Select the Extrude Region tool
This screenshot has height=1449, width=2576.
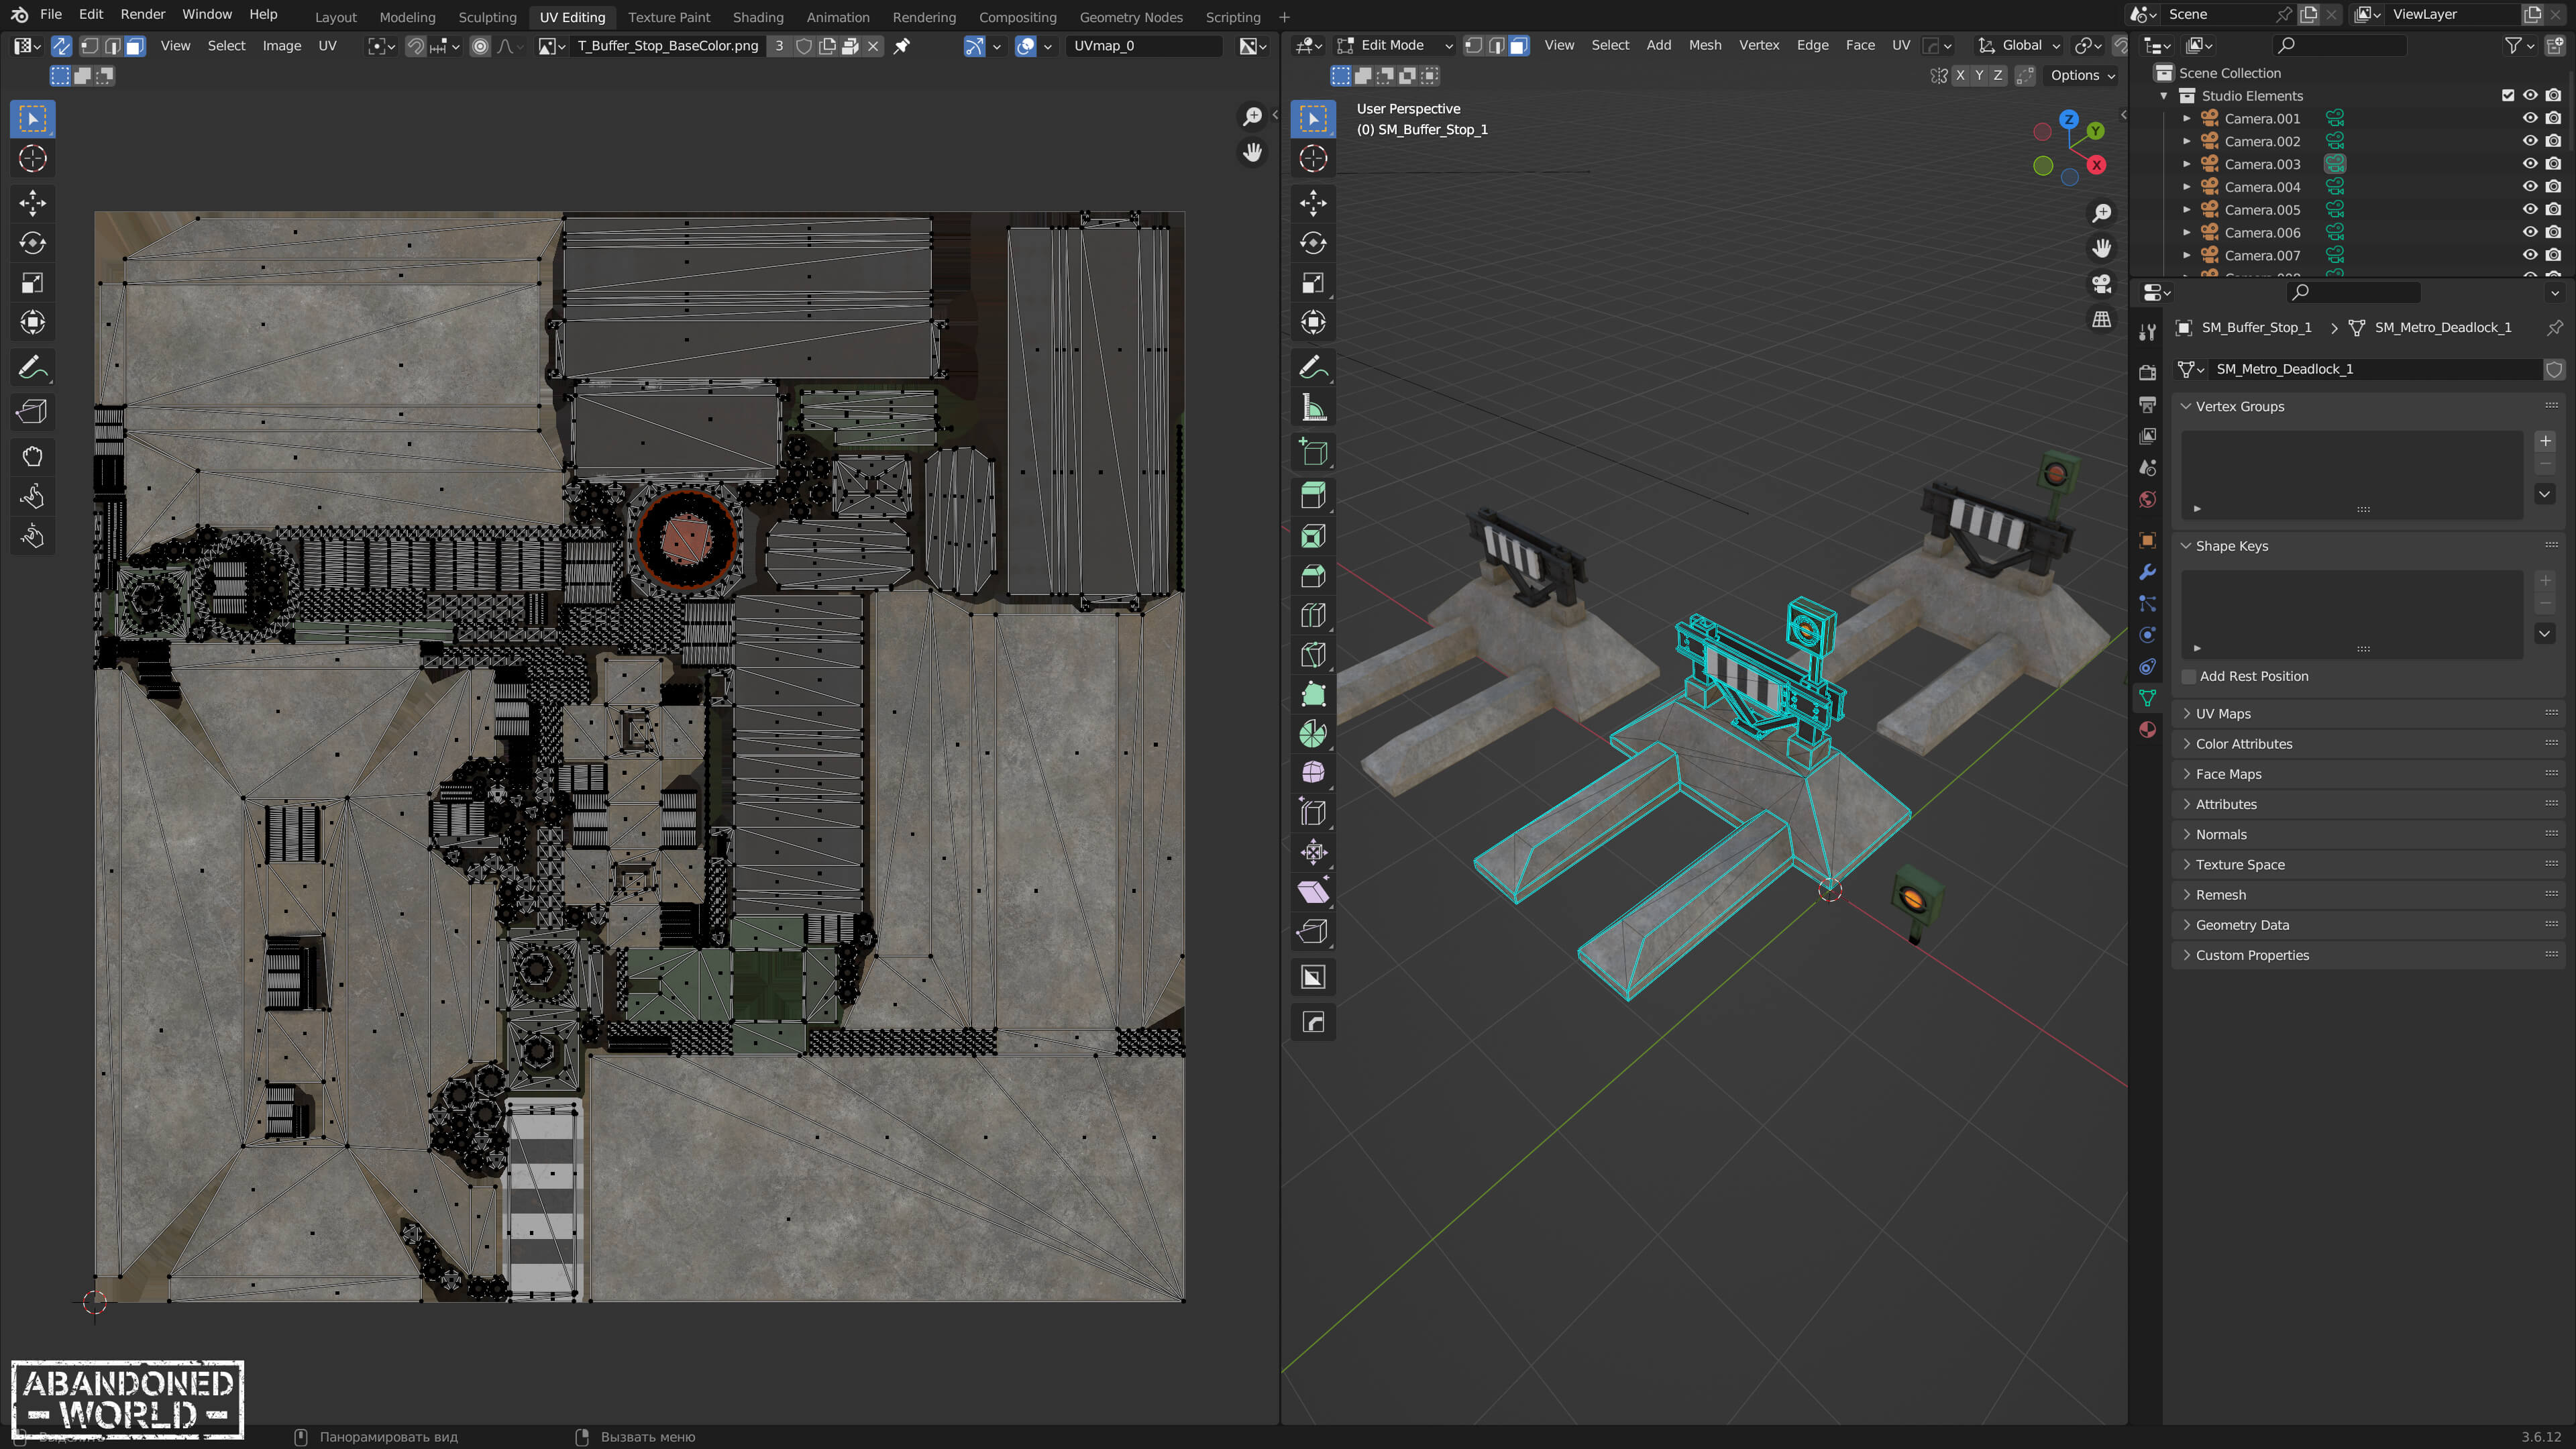click(1313, 496)
